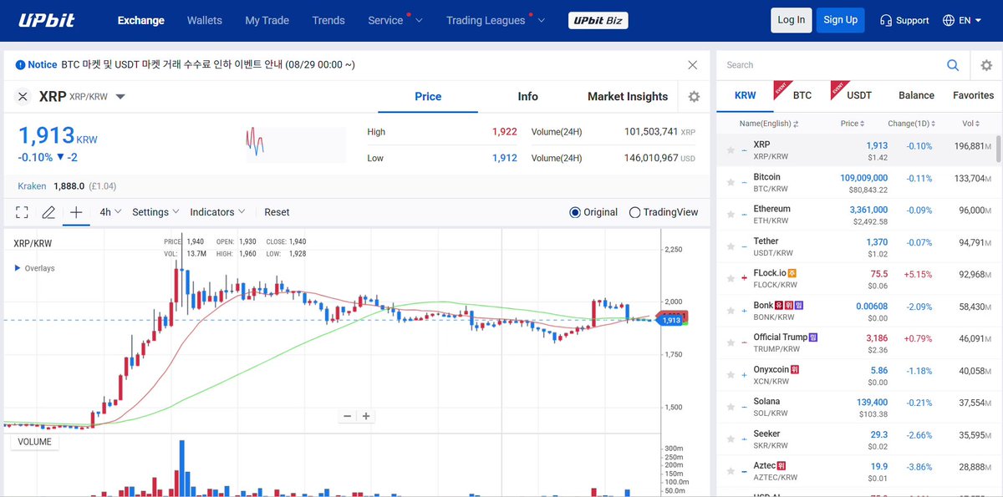Open the Favorites tab
1003x497 pixels.
coord(974,95)
